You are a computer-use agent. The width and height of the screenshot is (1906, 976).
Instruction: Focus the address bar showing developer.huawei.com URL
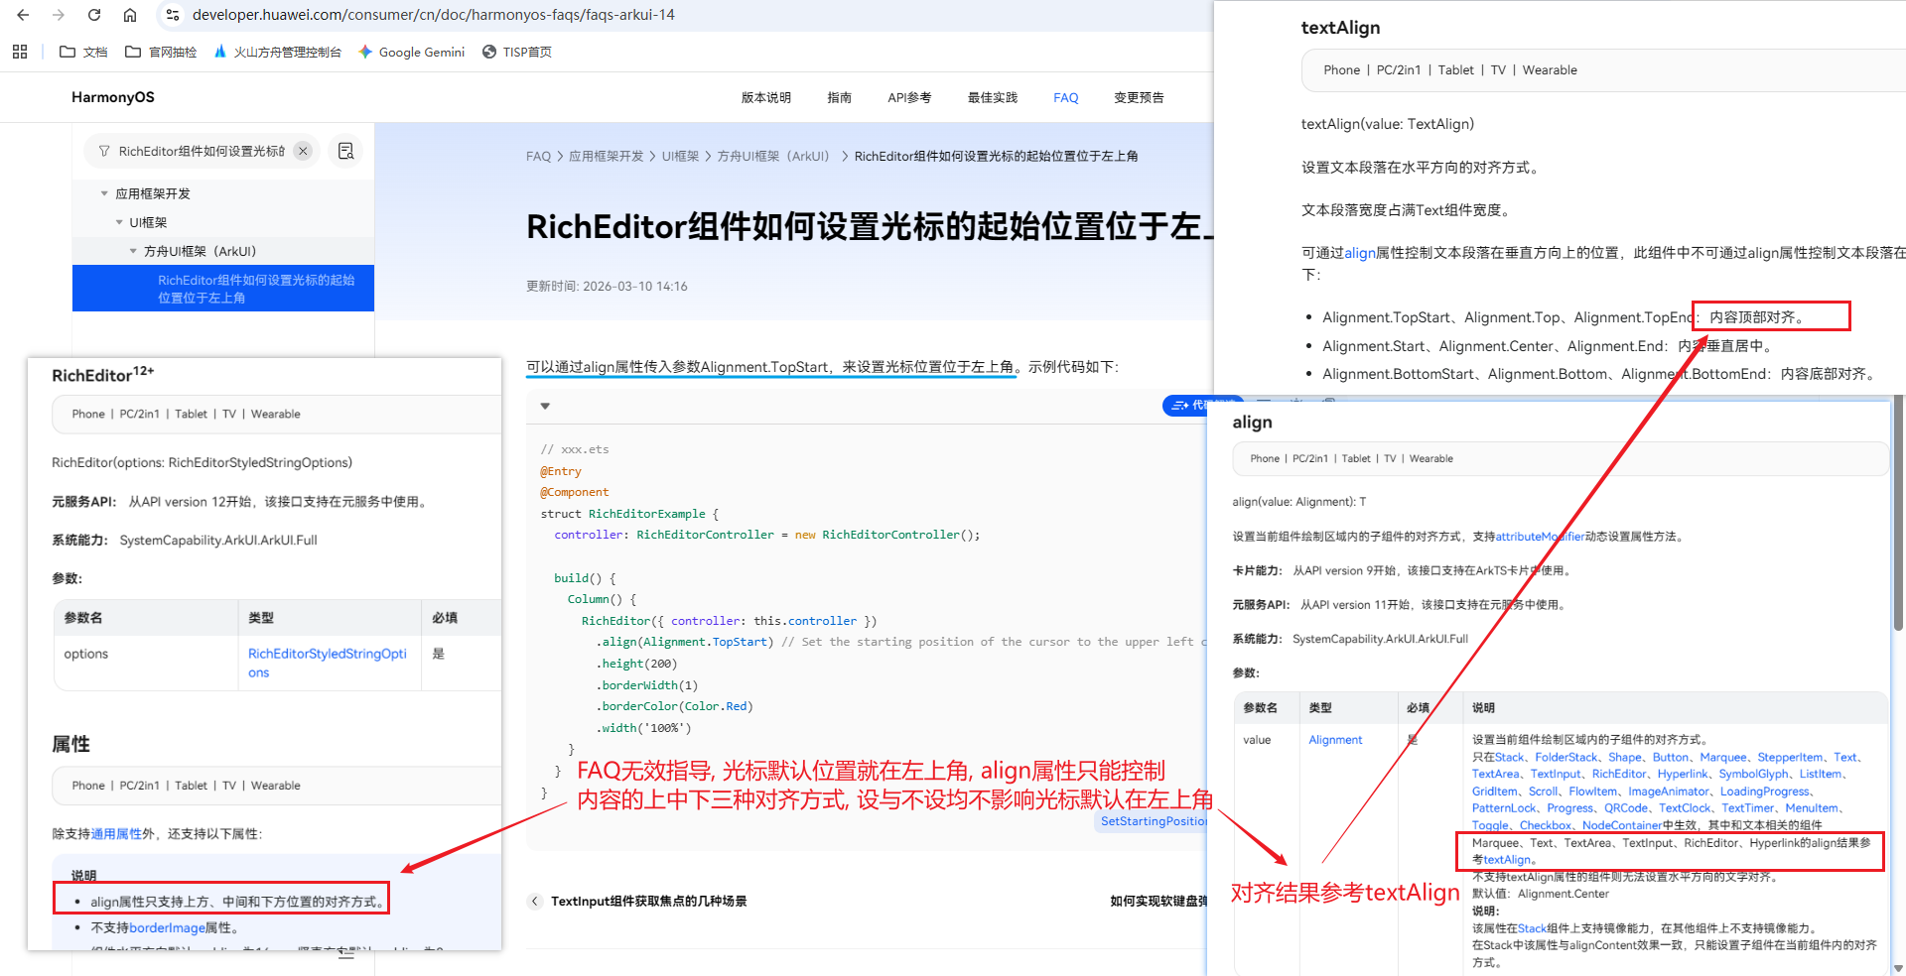click(x=434, y=15)
